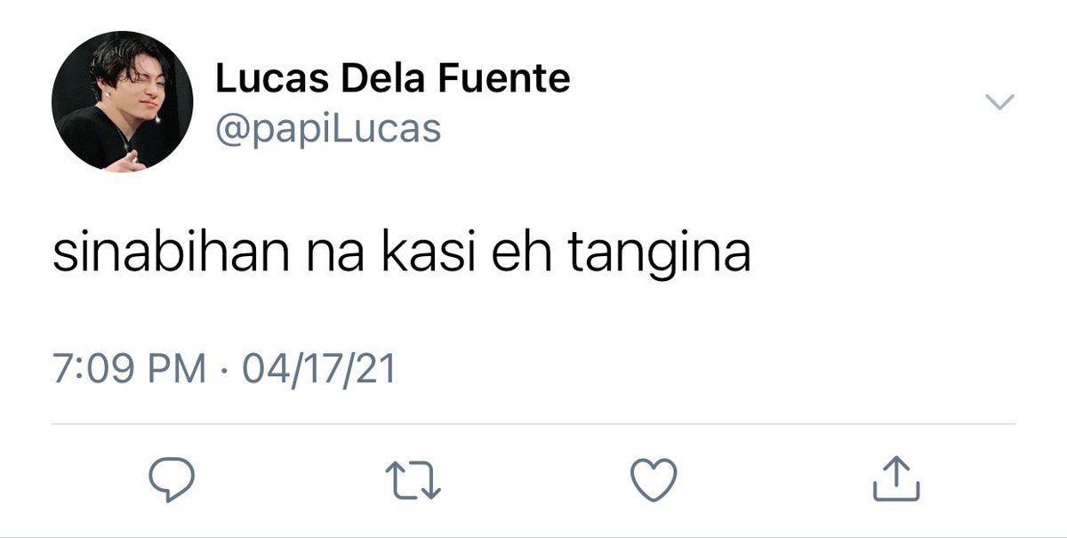This screenshot has height=538, width=1067.
Task: Toggle the heart to favorite this tweet
Action: (655, 480)
